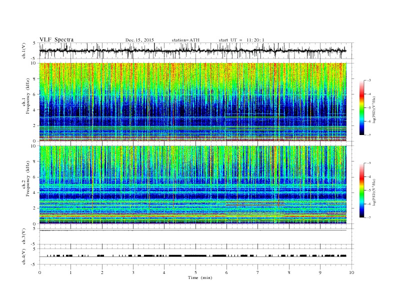
Task: Select the 'Dec. 15, 2015' date label
Action: pos(139,40)
